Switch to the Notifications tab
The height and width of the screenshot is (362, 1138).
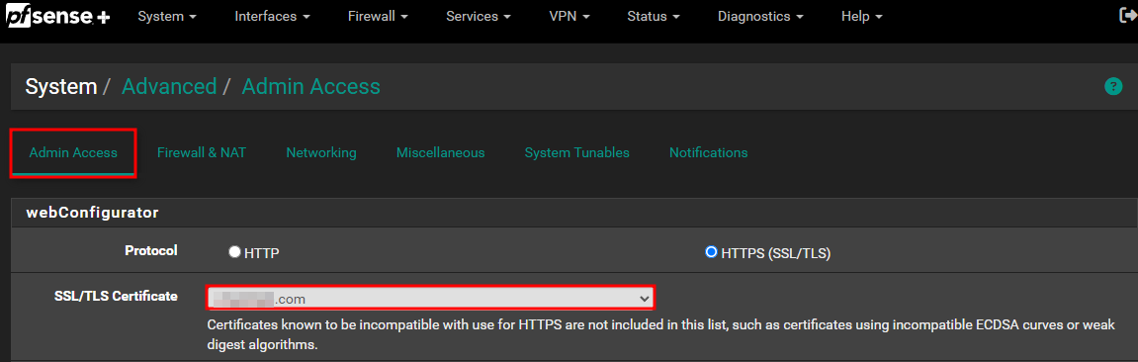(708, 153)
